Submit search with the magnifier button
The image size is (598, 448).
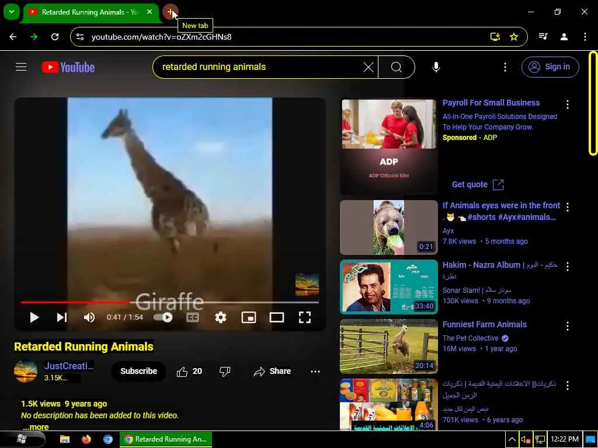pos(397,68)
